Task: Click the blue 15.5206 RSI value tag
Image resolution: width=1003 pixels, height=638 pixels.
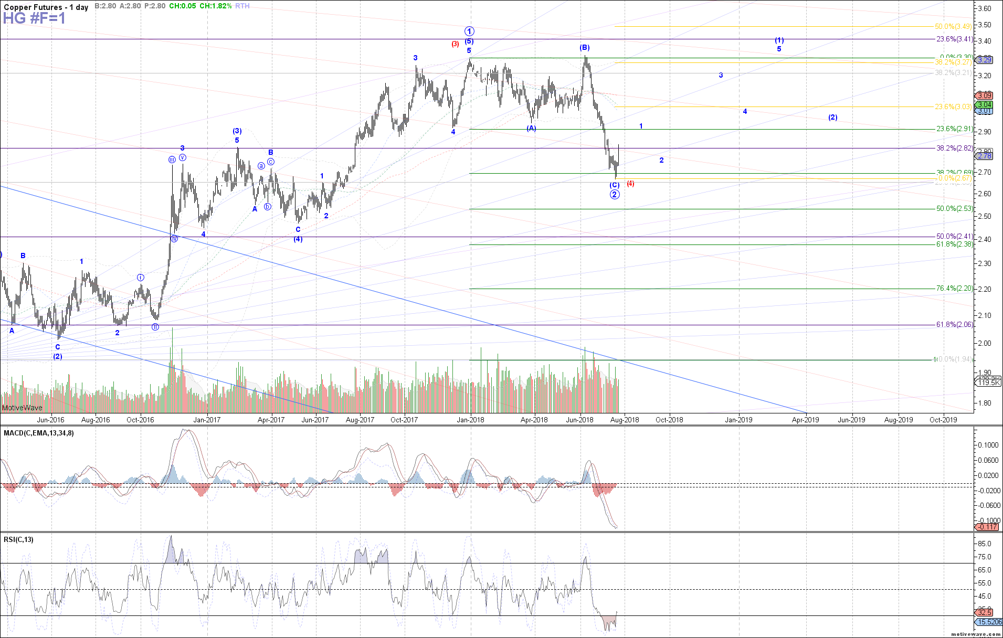Action: tap(988, 622)
